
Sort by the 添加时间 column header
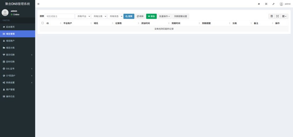[155, 23]
